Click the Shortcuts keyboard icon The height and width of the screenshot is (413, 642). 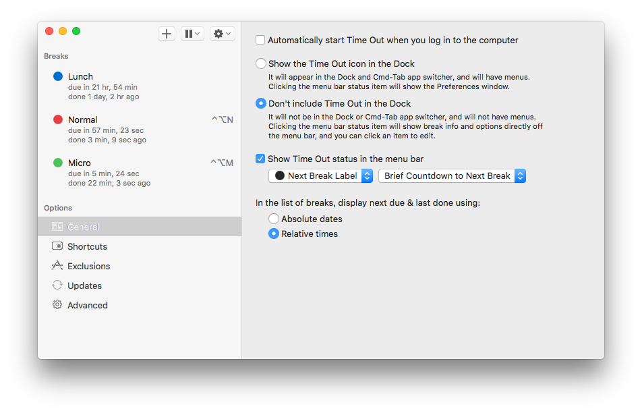(x=57, y=246)
